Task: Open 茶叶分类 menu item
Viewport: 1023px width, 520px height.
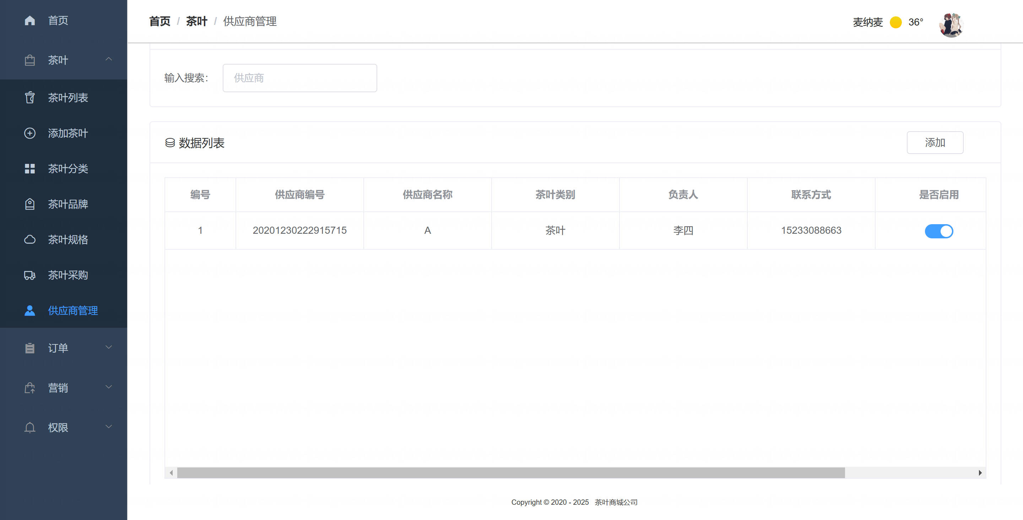Action: 68,168
